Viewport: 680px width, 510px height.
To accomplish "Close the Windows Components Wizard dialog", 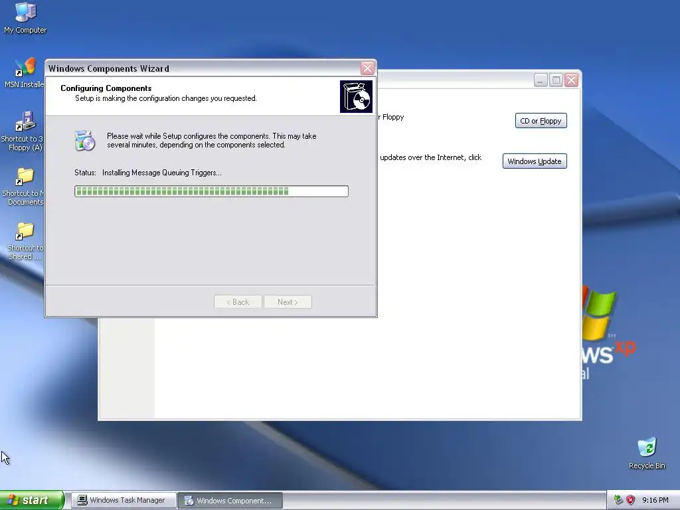I will 367,68.
